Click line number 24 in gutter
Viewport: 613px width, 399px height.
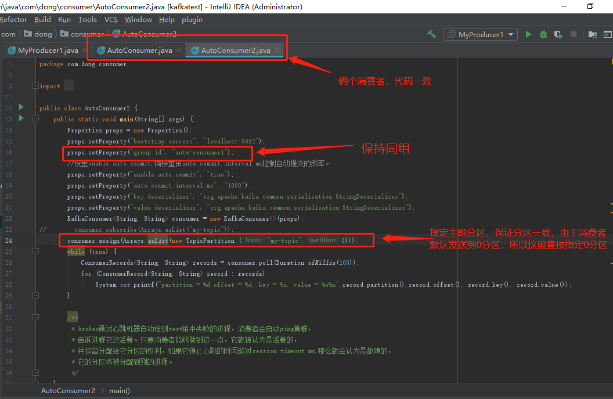pyautogui.click(x=9, y=240)
